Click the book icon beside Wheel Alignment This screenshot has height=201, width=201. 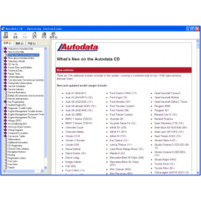coord(6,77)
